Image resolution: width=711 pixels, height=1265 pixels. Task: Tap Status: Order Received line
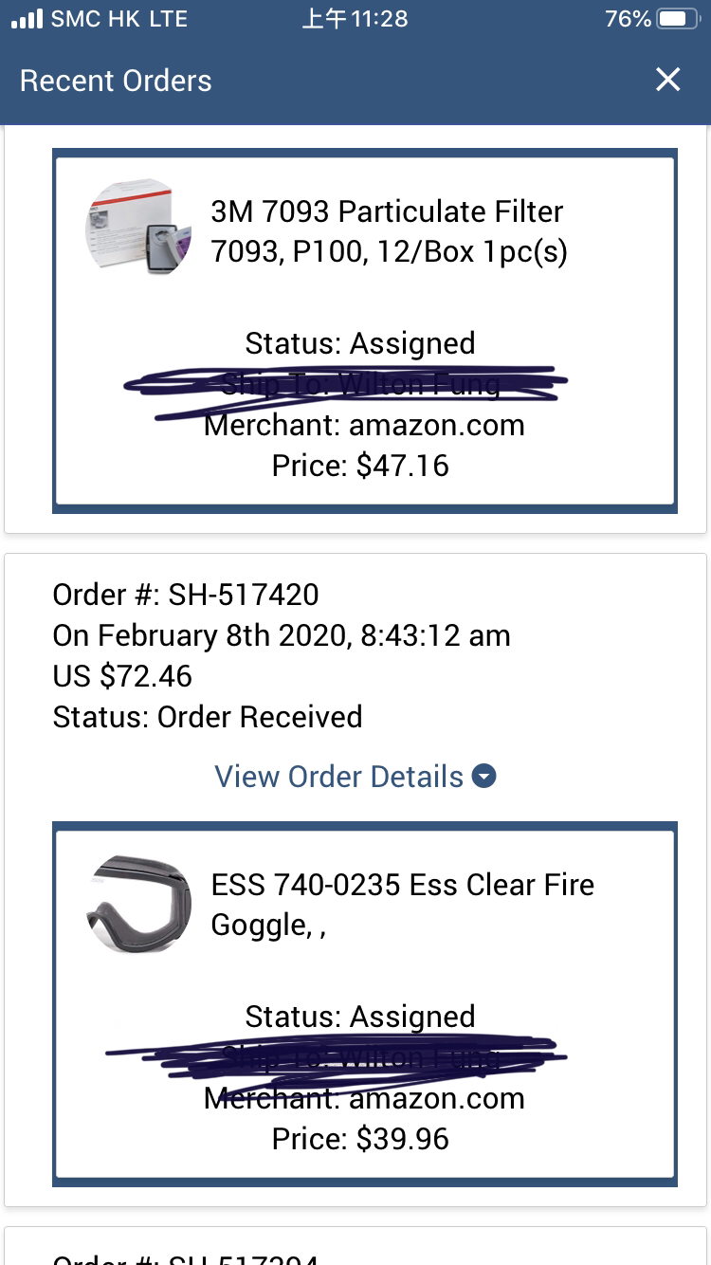coord(208,717)
